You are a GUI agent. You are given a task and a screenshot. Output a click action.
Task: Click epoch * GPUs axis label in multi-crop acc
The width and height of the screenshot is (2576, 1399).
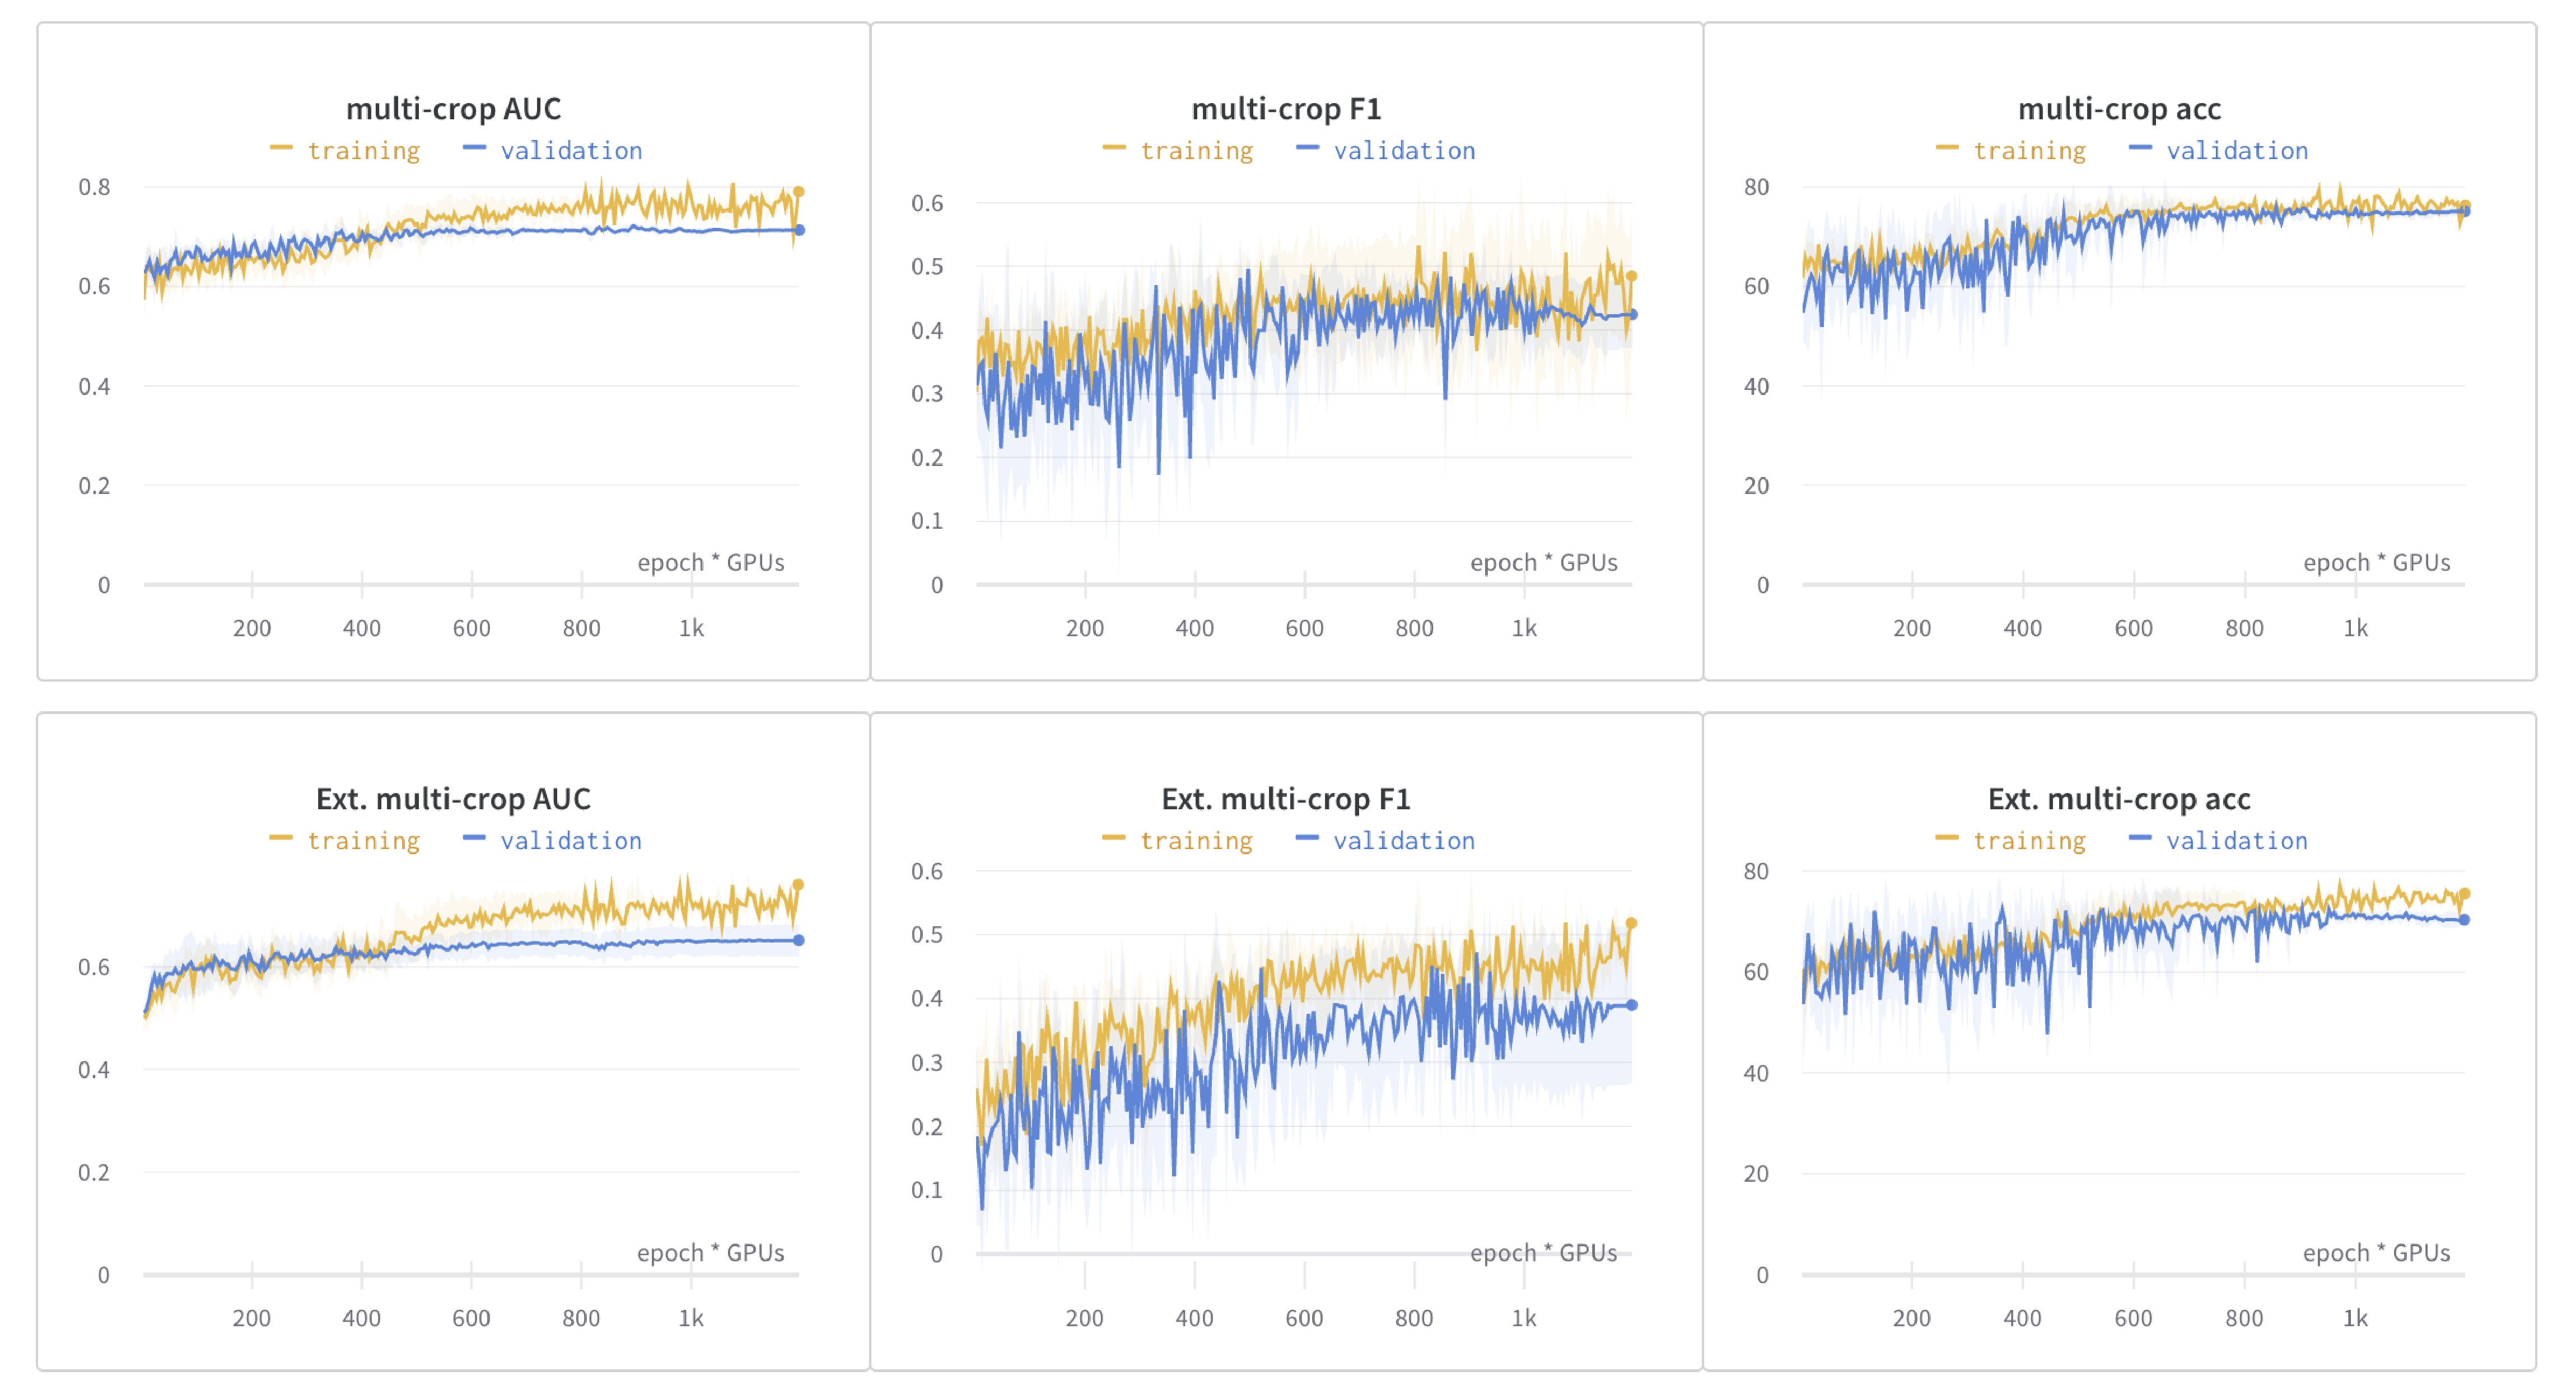(2377, 562)
